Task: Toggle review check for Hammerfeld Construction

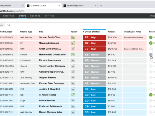Action: 73,55
